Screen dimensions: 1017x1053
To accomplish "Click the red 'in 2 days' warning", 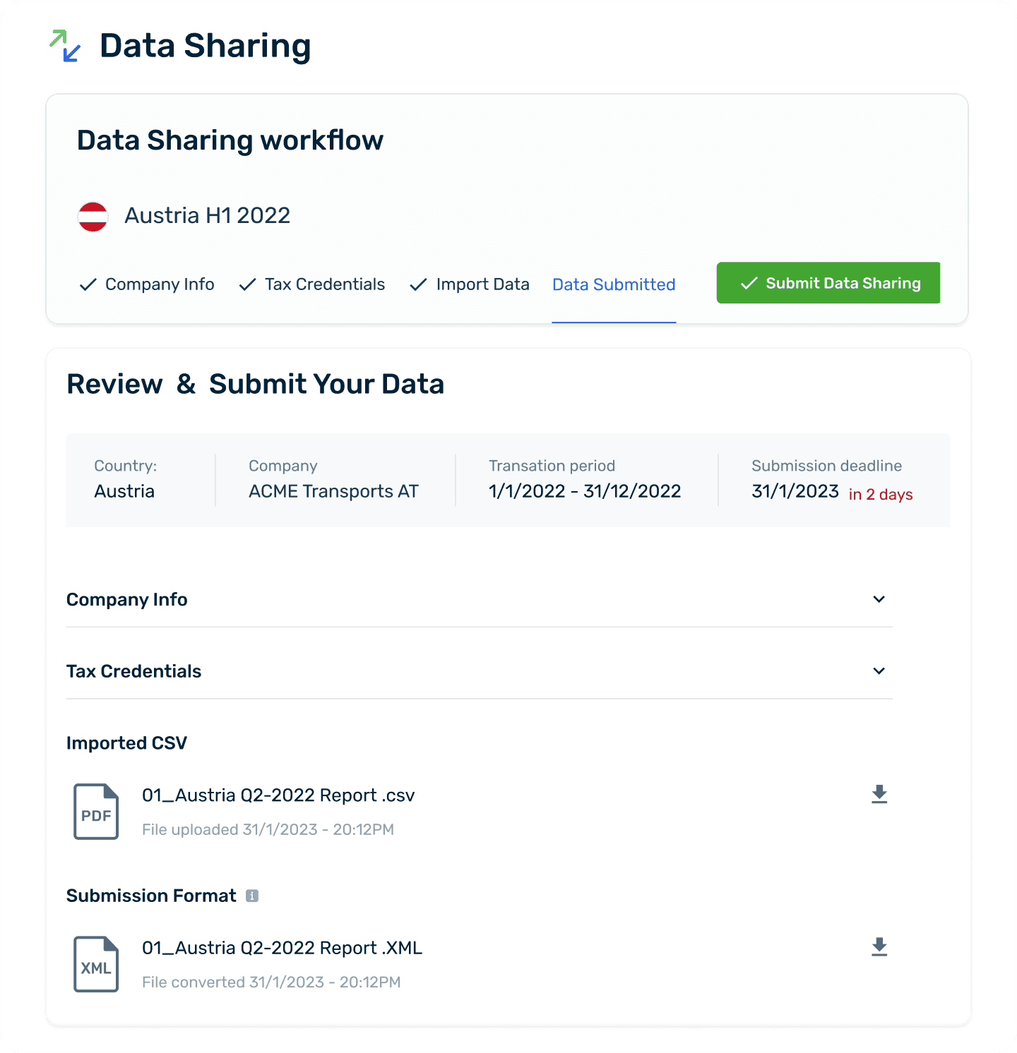I will pyautogui.click(x=881, y=494).
